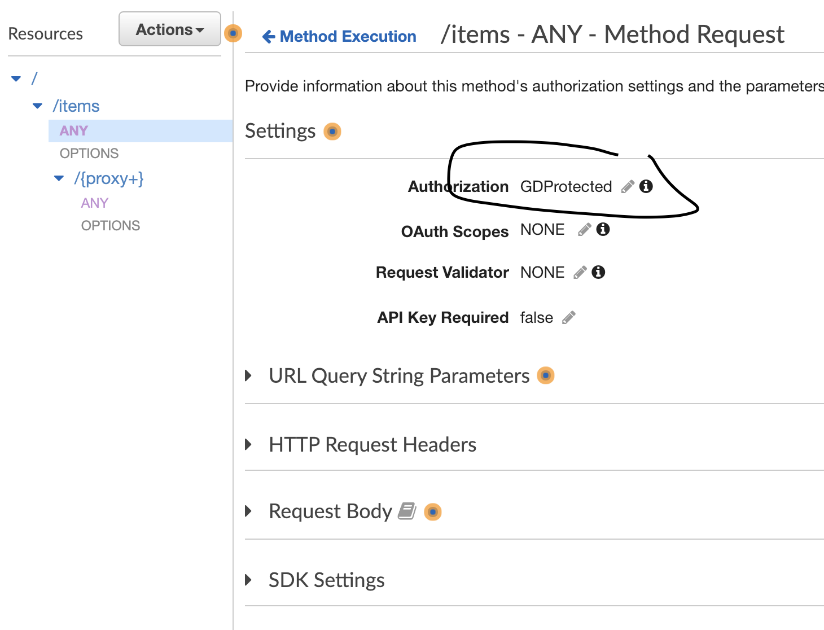Show info about Authorization setting

pyautogui.click(x=646, y=186)
